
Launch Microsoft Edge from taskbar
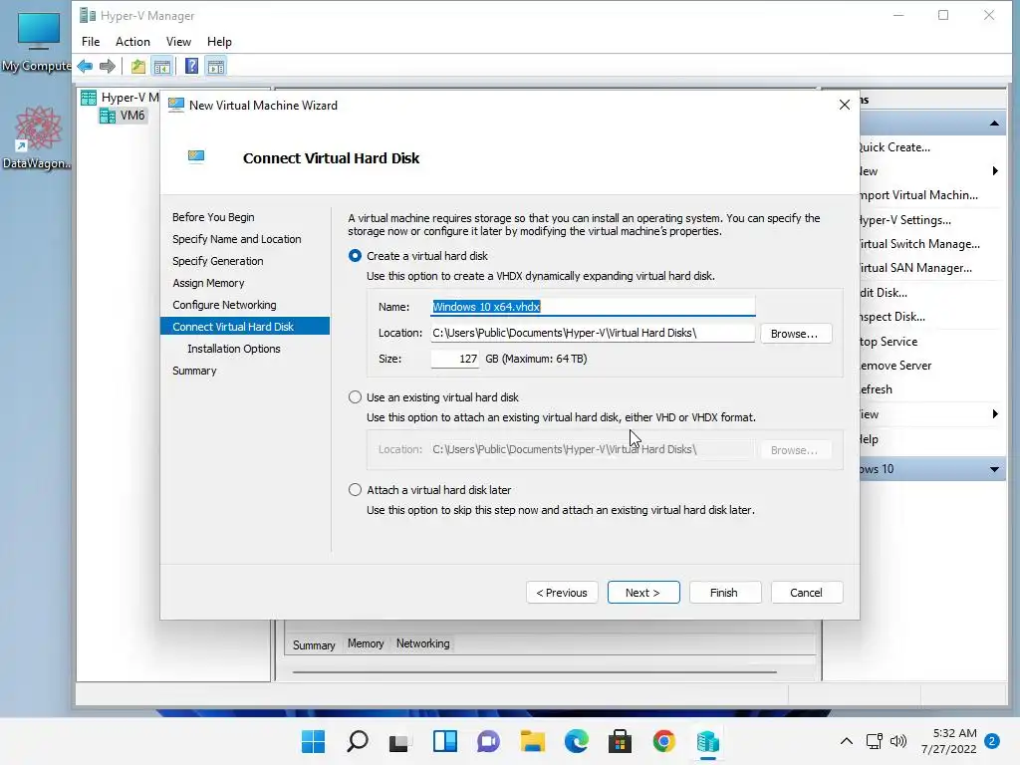click(x=577, y=741)
